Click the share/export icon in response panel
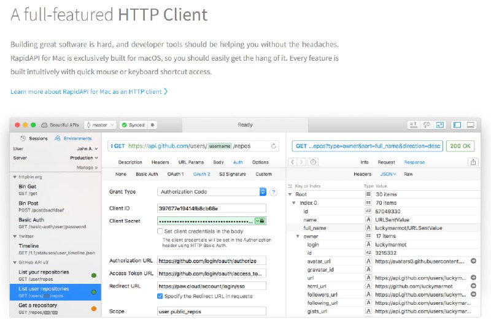The width and height of the screenshot is (491, 328). tap(473, 162)
